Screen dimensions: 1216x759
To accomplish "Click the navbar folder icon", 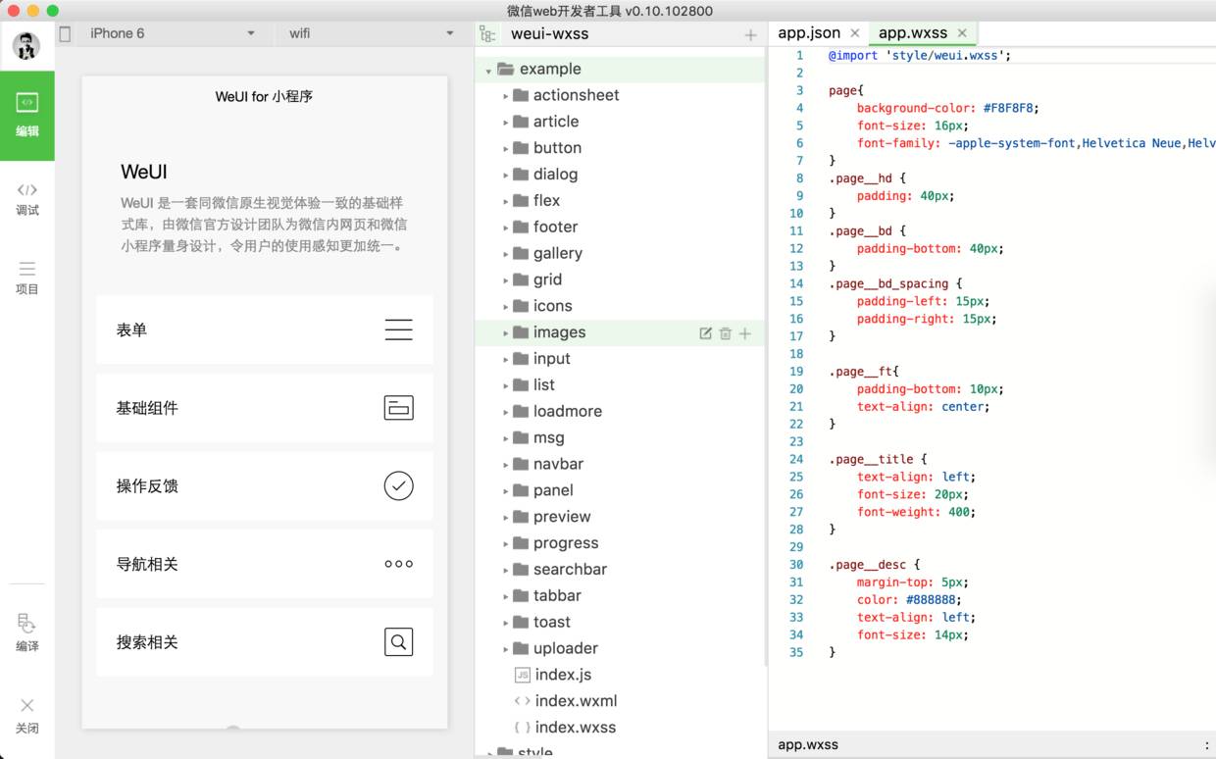I will pyautogui.click(x=521, y=464).
